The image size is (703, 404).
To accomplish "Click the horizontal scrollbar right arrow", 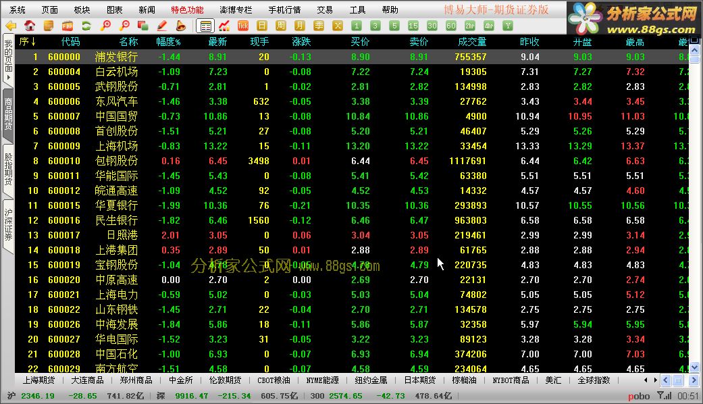I will tap(694, 380).
